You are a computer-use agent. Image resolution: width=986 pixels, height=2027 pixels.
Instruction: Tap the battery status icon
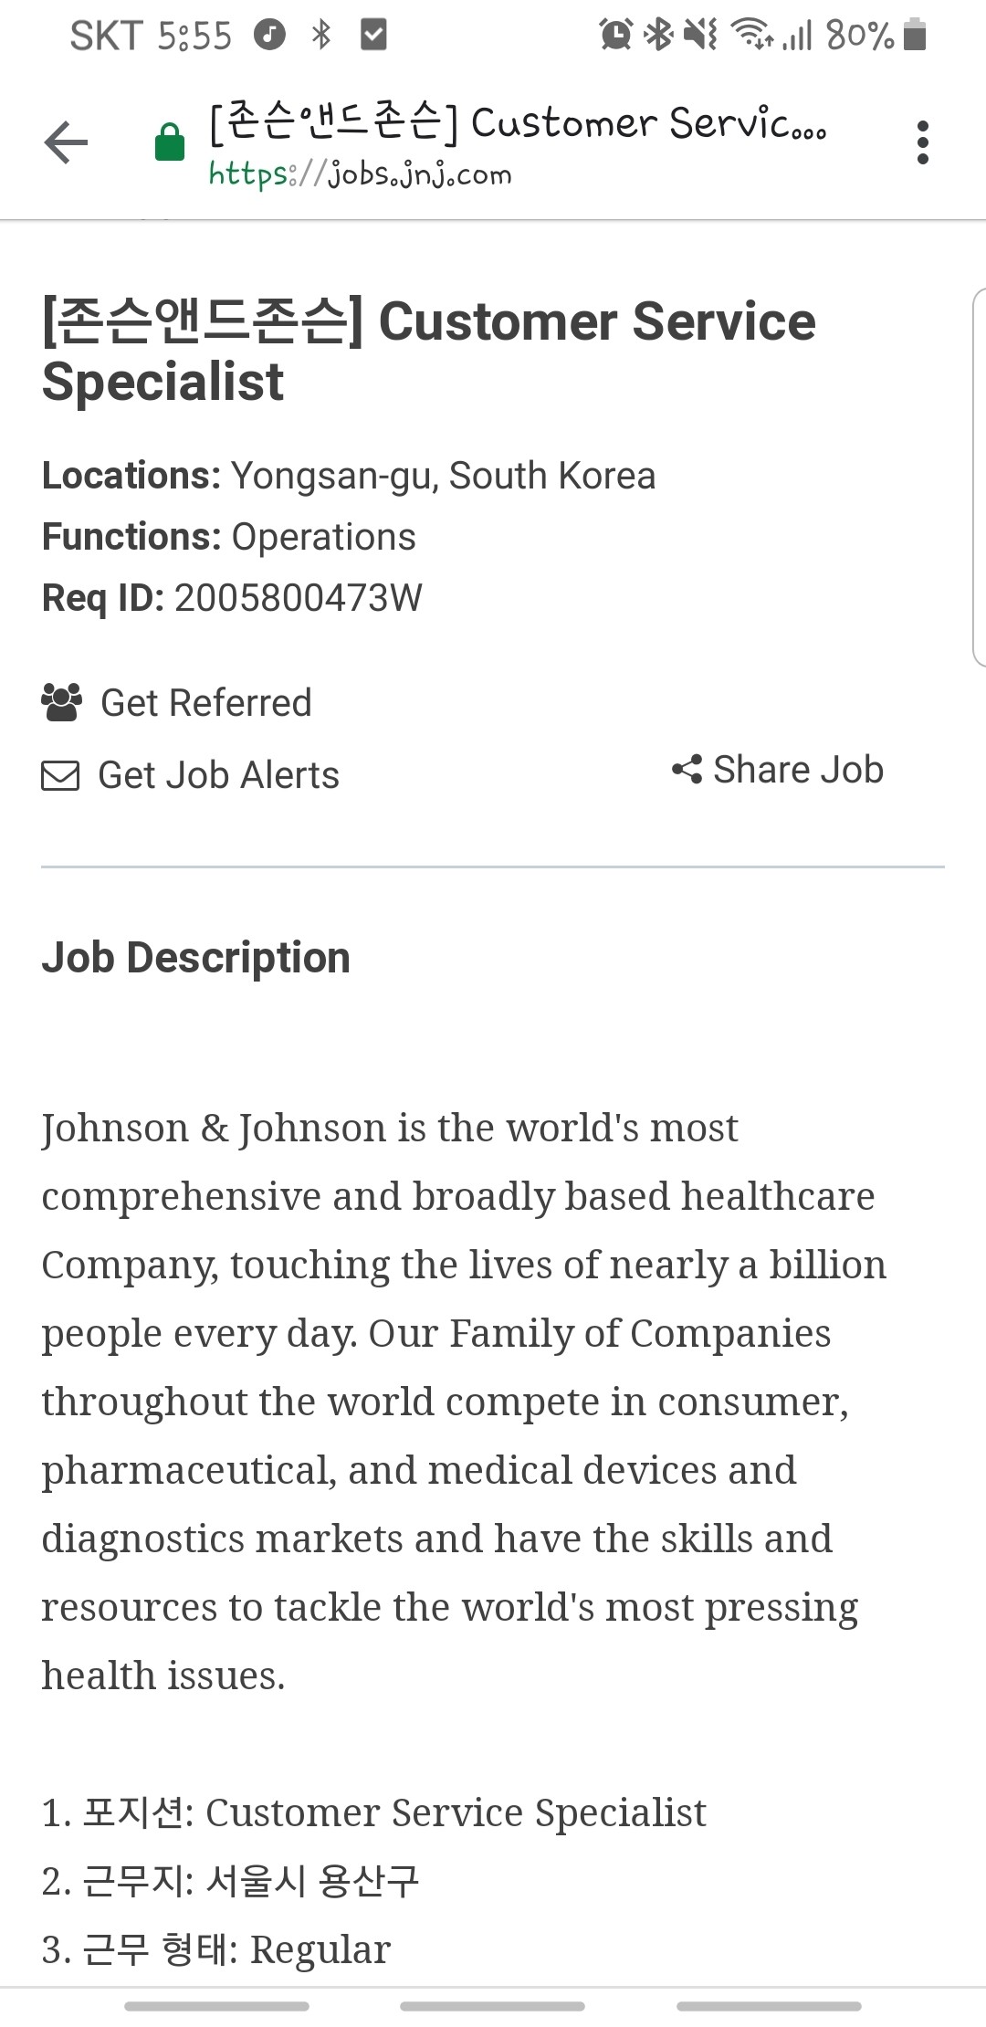tap(914, 36)
